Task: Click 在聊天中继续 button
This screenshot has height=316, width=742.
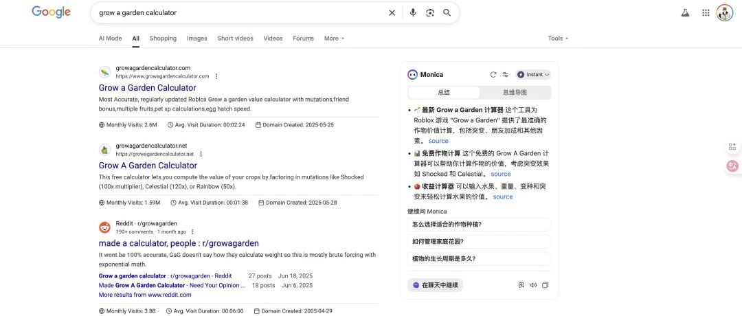Action: point(435,285)
